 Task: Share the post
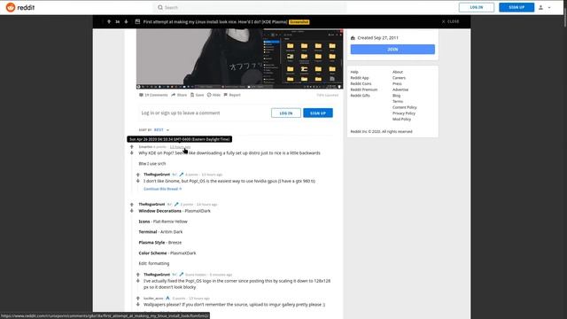pos(179,95)
